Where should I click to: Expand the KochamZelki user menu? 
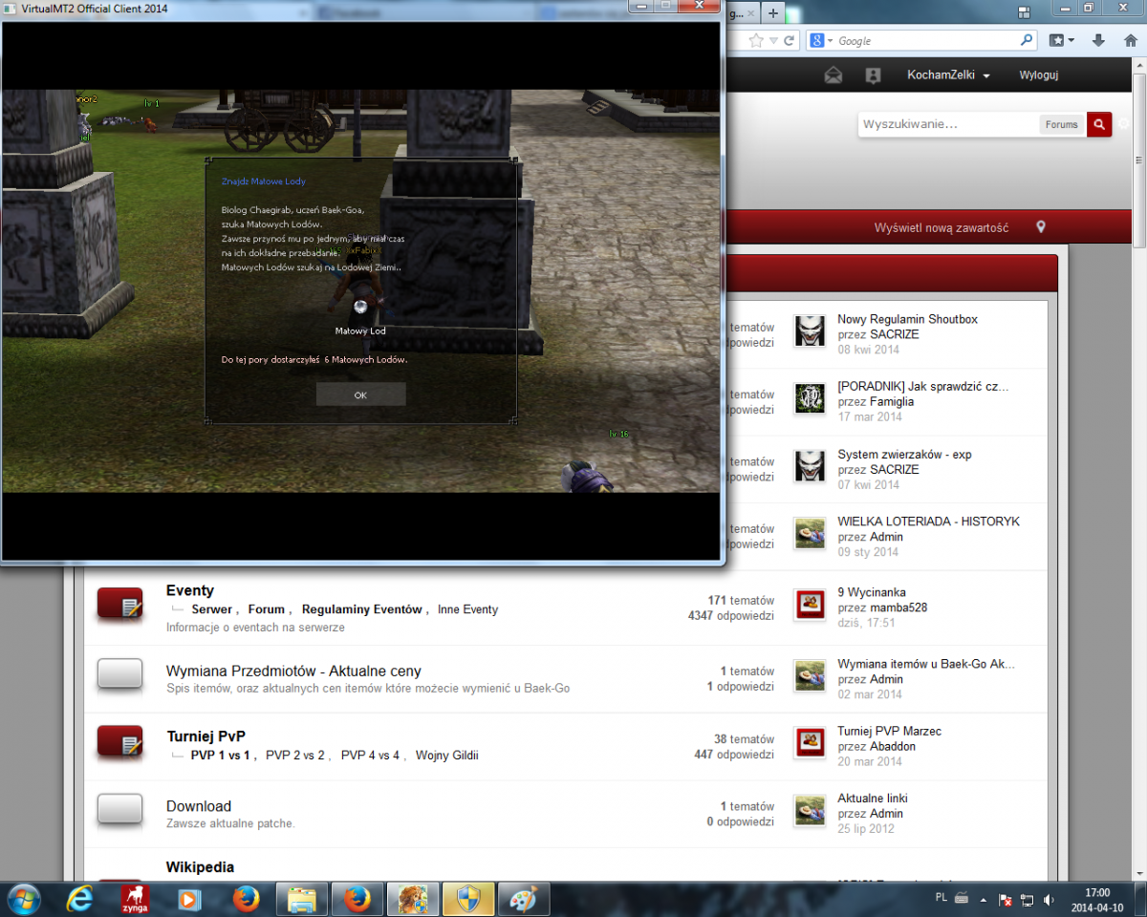(948, 75)
